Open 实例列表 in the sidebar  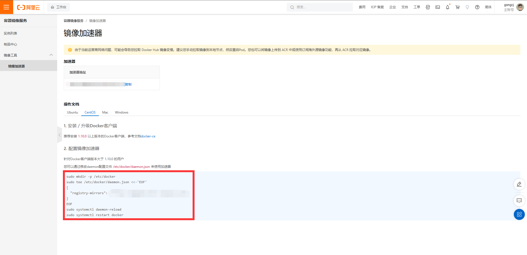click(x=10, y=33)
